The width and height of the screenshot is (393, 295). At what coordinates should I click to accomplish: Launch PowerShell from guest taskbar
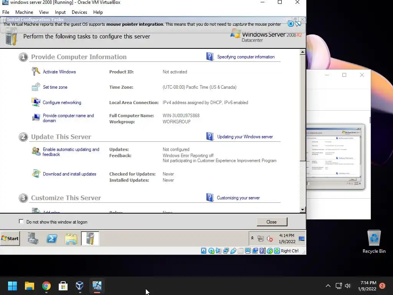[x=52, y=238]
